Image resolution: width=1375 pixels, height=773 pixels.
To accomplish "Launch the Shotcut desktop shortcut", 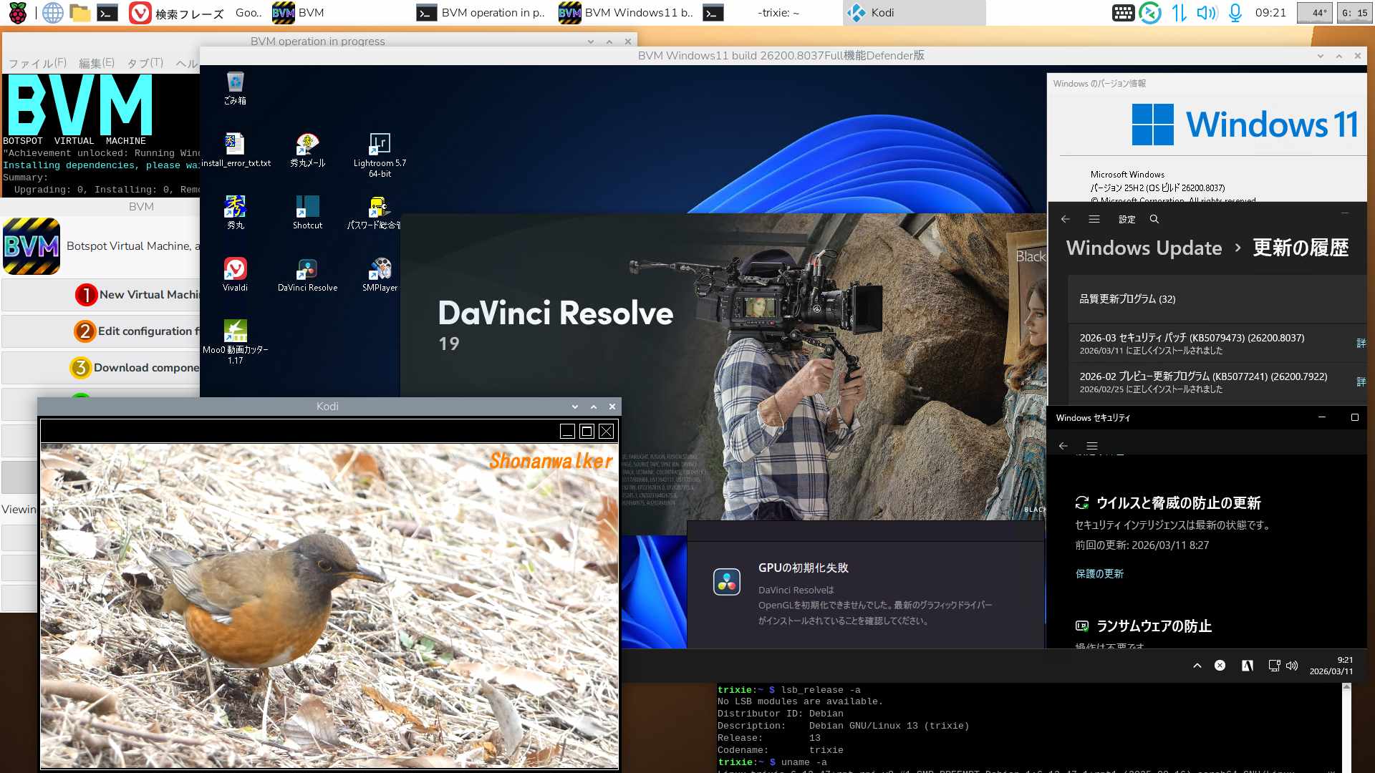I will point(307,208).
